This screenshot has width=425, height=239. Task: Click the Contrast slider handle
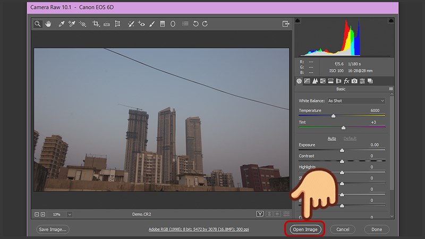click(x=342, y=161)
